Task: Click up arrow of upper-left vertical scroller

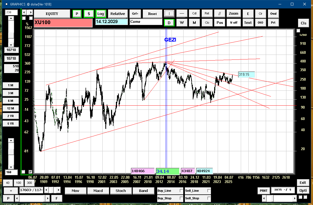Action: [x=11, y=18]
